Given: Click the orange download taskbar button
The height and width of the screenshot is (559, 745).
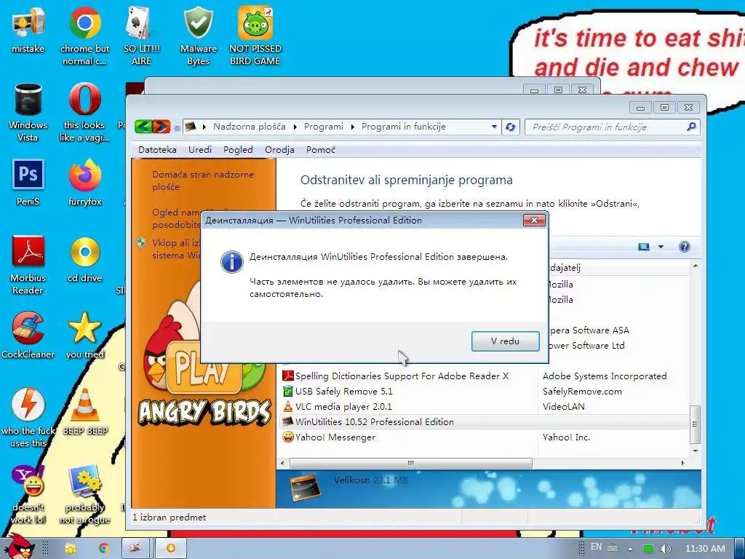Looking at the screenshot, I should (170, 548).
